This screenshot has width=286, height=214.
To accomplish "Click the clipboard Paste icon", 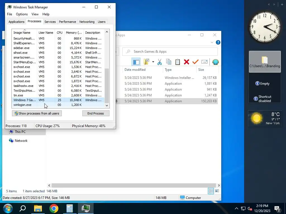I will 177,62.
